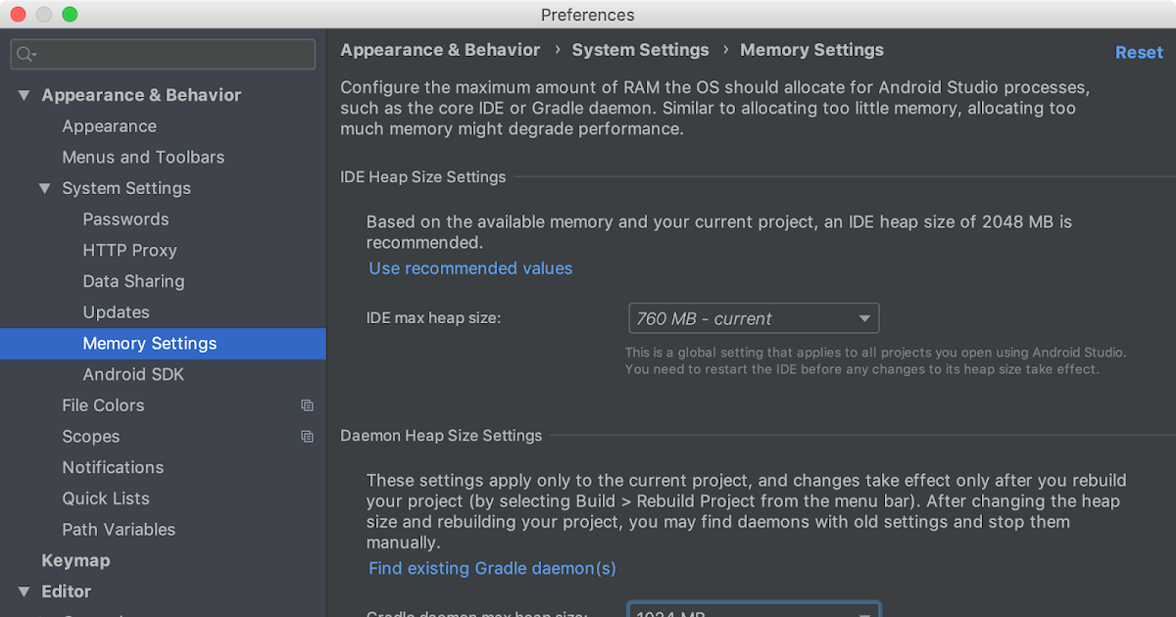Click the IDE max heap size label

(433, 318)
